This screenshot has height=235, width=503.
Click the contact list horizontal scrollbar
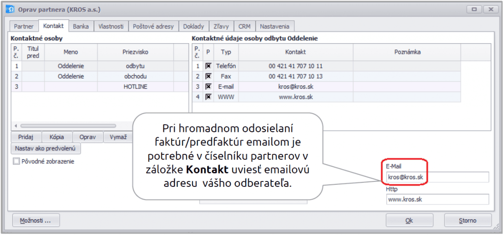tap(69, 126)
